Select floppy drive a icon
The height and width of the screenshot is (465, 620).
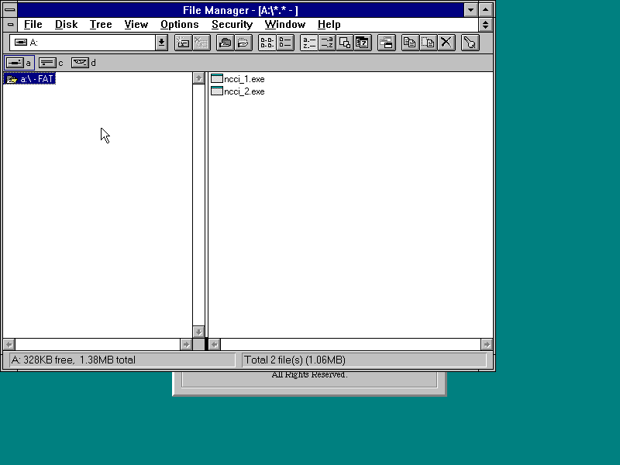pos(15,63)
